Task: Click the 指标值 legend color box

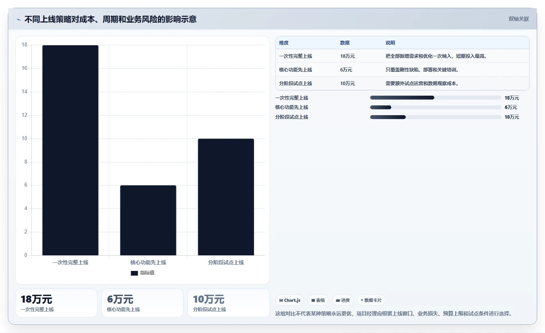Action: point(134,273)
